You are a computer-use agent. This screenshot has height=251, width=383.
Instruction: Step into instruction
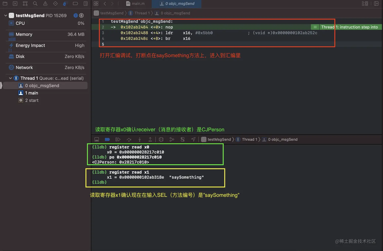(140, 140)
